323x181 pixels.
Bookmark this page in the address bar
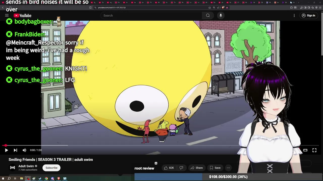click(90, 8)
